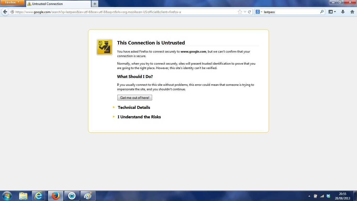Expand the Technical Details section

(x=134, y=107)
